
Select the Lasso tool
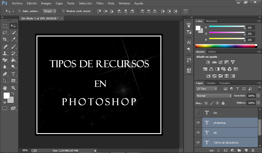pyautogui.click(x=5, y=33)
